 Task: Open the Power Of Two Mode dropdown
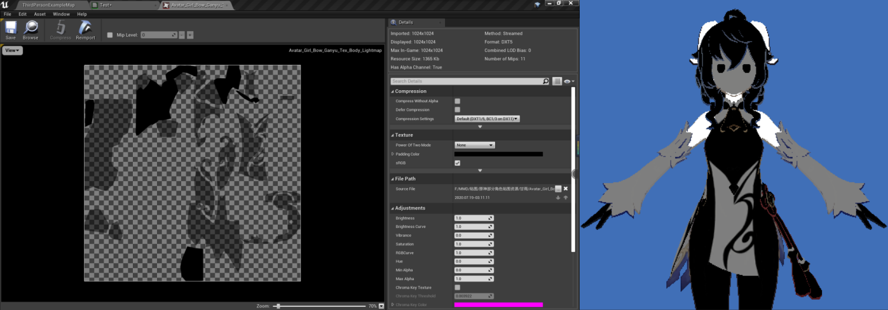[x=474, y=145]
